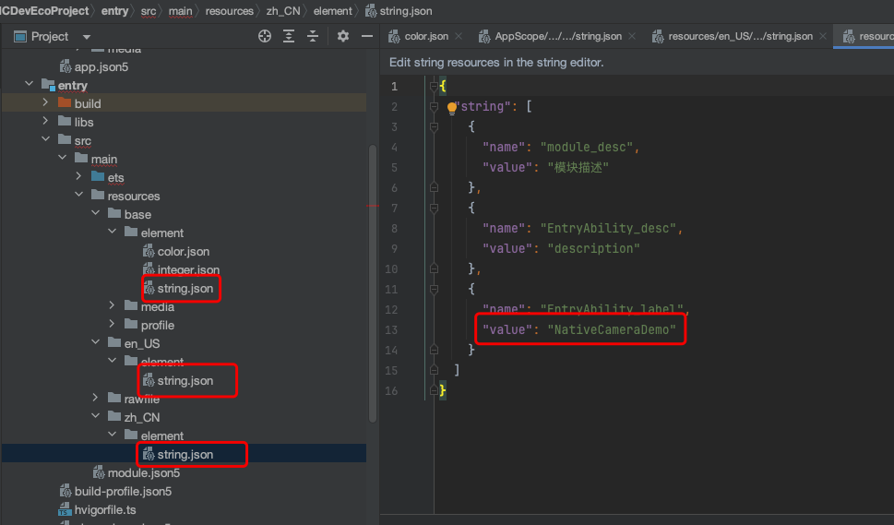Collapse the entry module folder
The image size is (894, 525).
pos(30,85)
